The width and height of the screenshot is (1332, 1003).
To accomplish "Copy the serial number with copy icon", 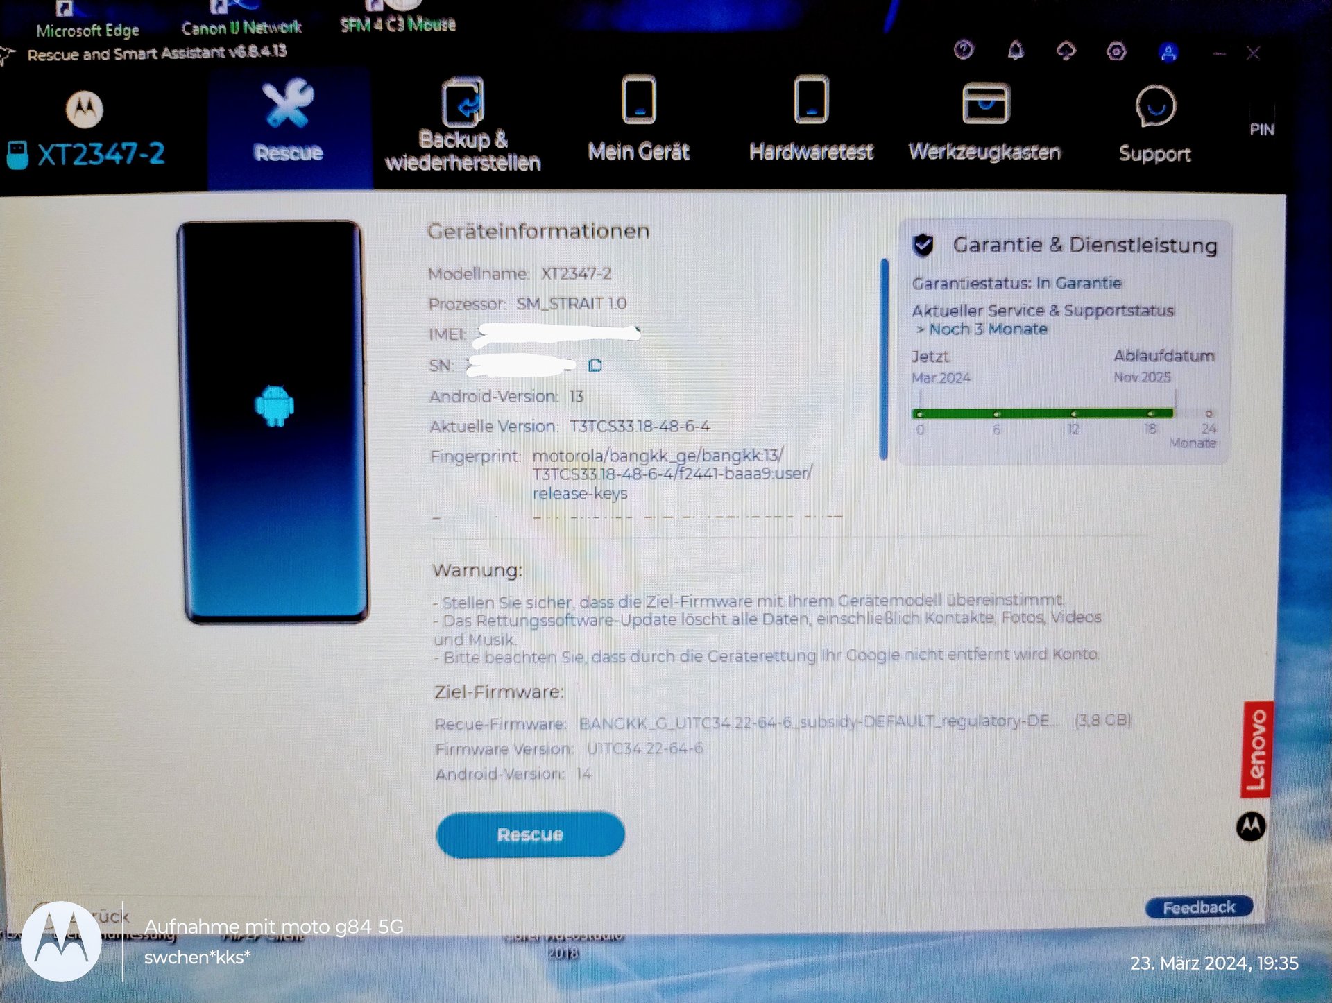I will point(595,366).
